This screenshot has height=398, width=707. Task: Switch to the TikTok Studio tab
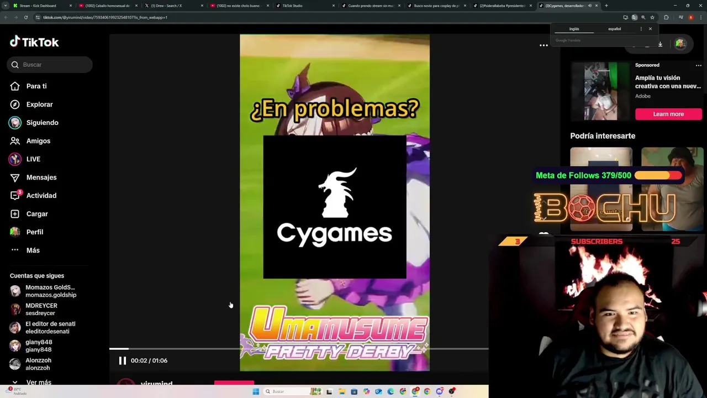[305, 6]
